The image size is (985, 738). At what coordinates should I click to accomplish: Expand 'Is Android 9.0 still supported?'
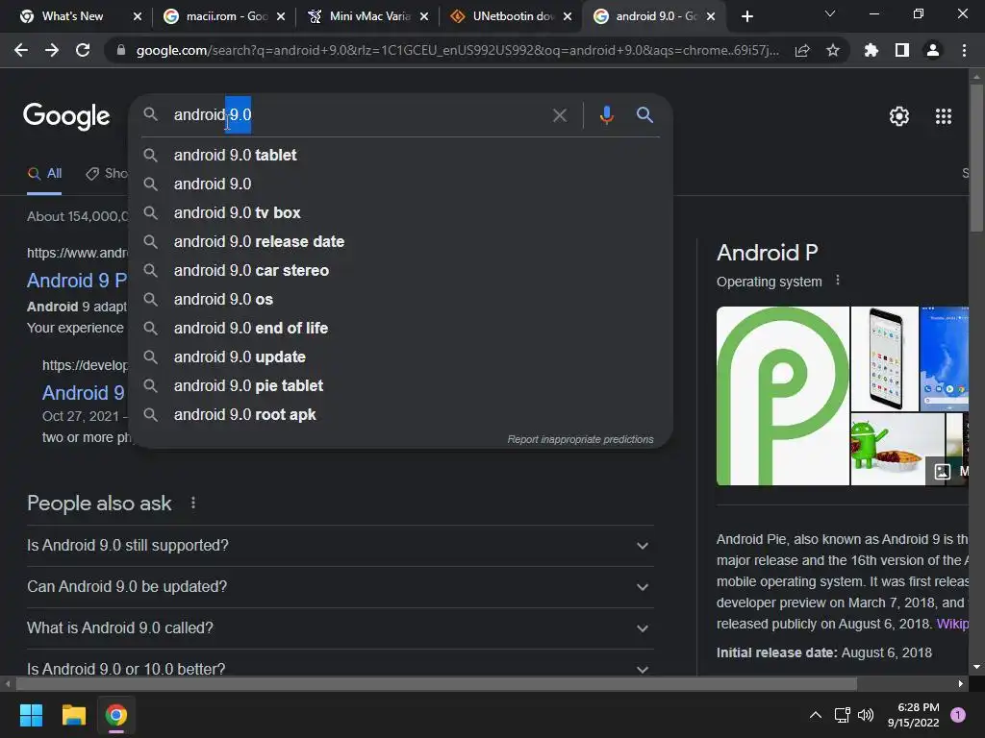pyautogui.click(x=340, y=546)
